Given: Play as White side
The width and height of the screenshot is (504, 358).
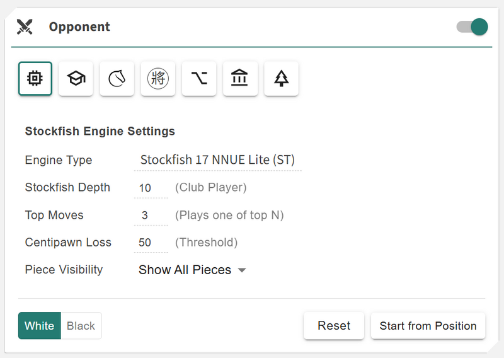Looking at the screenshot, I should pyautogui.click(x=40, y=326).
